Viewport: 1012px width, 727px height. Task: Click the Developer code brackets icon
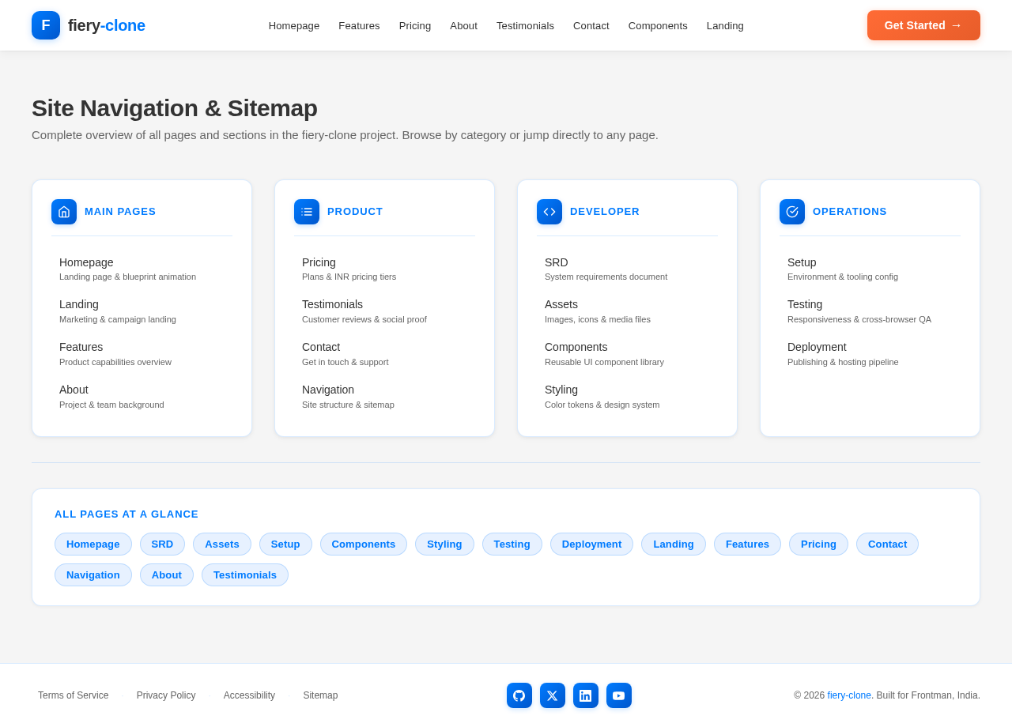(549, 212)
